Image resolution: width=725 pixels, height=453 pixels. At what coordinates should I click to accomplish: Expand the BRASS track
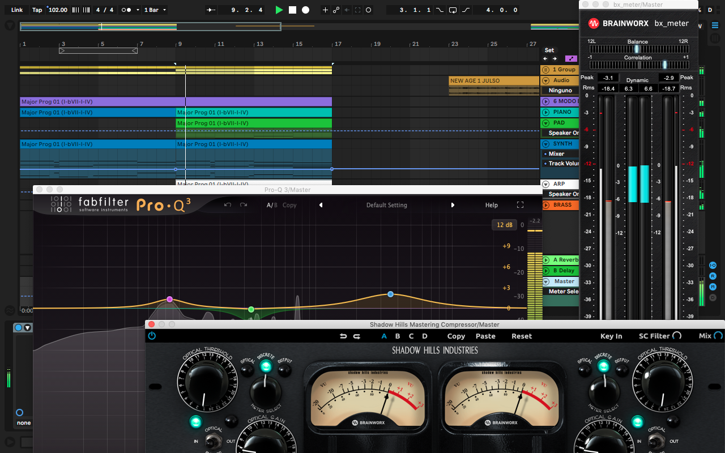coord(545,205)
